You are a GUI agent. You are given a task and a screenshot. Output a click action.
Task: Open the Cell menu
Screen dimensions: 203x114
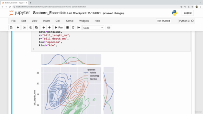pos(58,21)
